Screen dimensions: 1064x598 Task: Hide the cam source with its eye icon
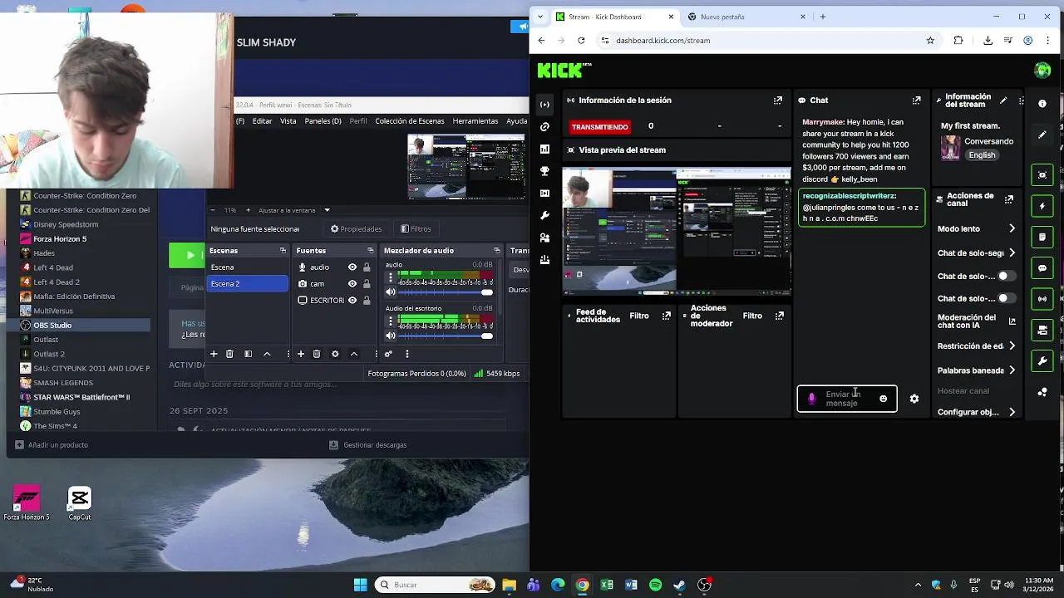(352, 284)
